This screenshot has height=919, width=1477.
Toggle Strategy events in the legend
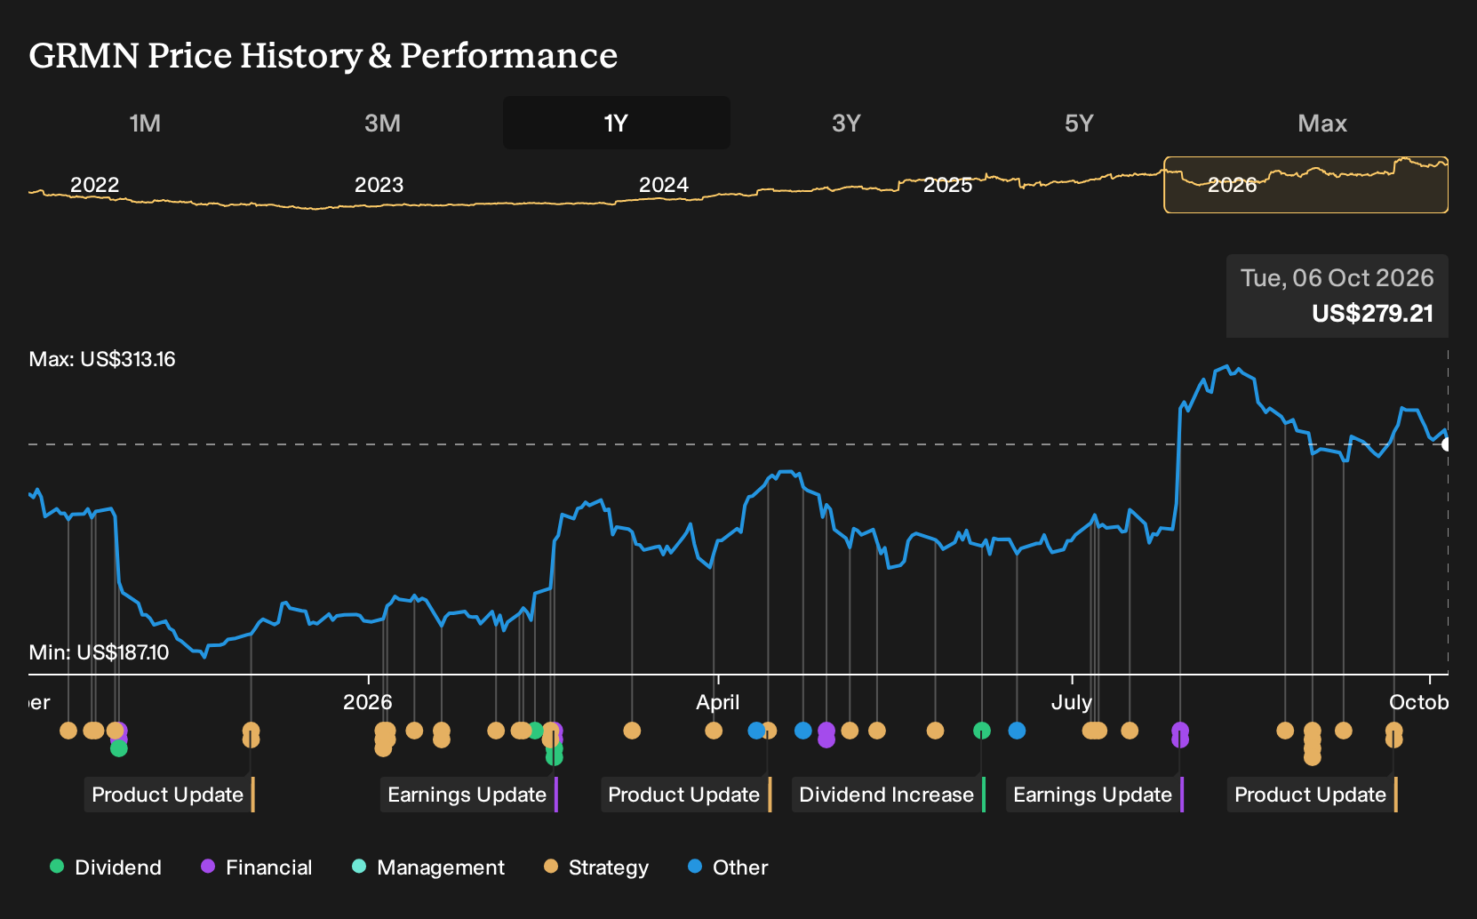(x=596, y=867)
